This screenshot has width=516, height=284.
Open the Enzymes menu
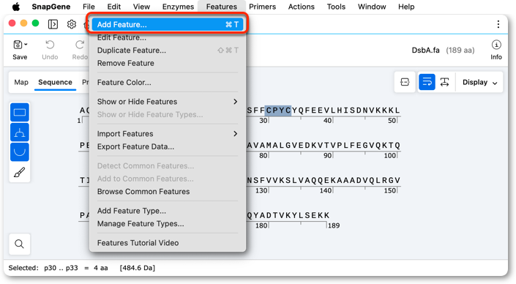[178, 7]
